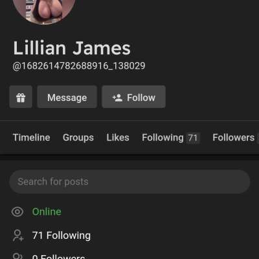
Task: Open the 71 Following list link
Action: pos(62,236)
